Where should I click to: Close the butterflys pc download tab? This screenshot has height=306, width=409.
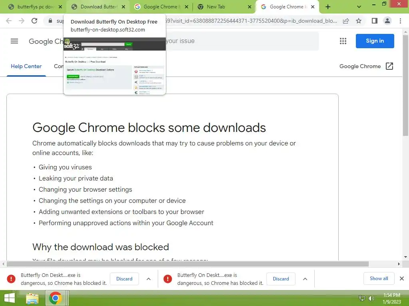[x=60, y=7]
